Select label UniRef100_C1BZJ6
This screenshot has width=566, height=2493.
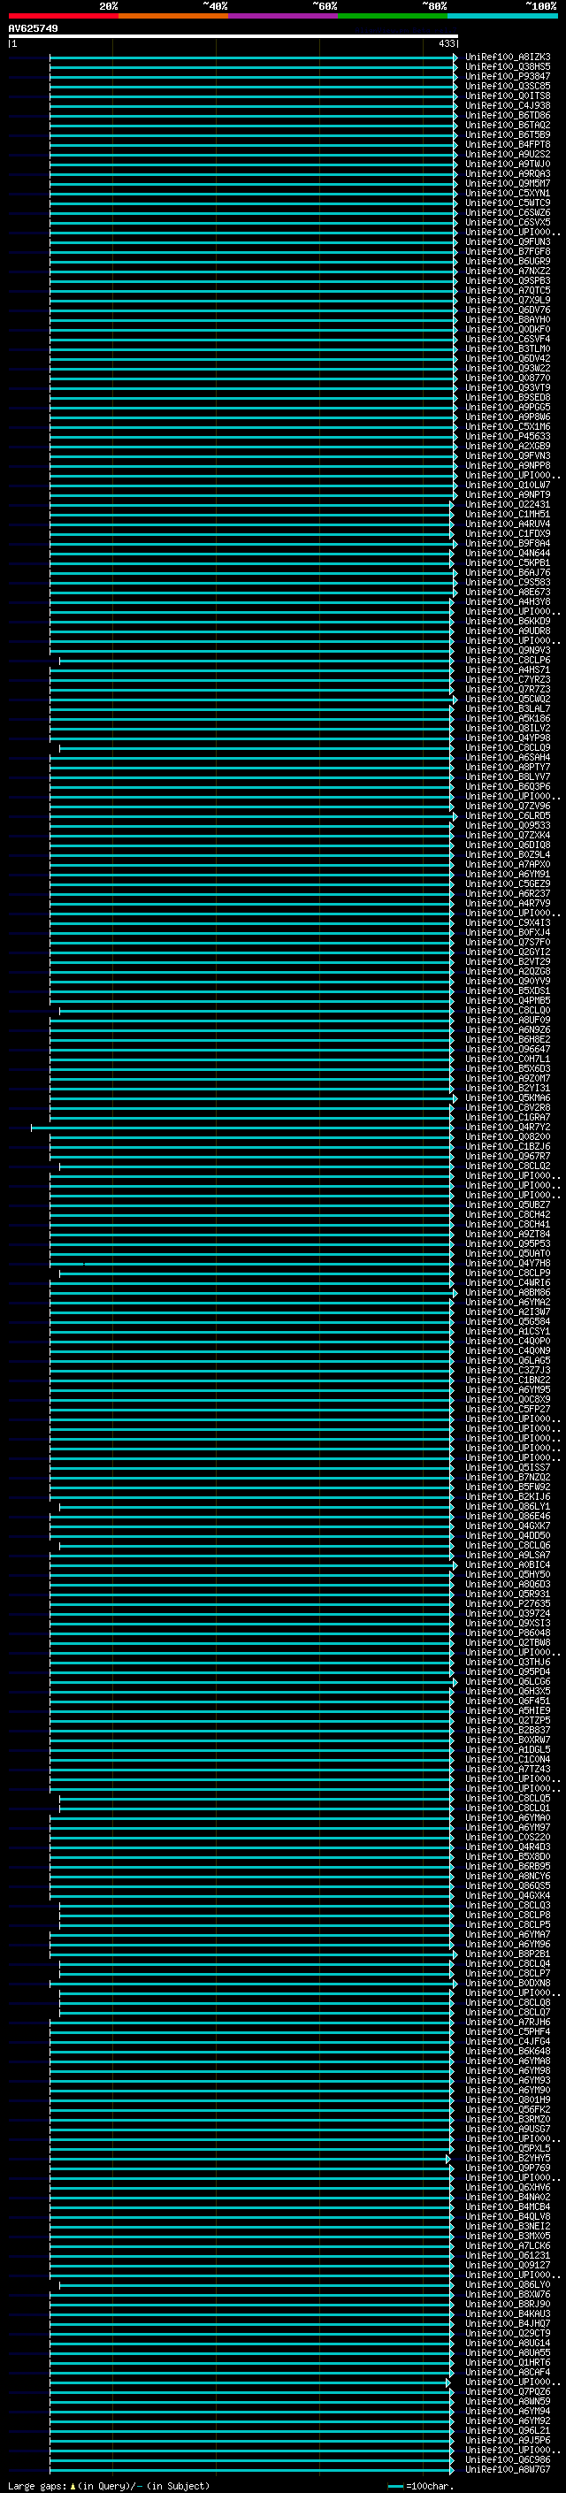coord(508,1147)
